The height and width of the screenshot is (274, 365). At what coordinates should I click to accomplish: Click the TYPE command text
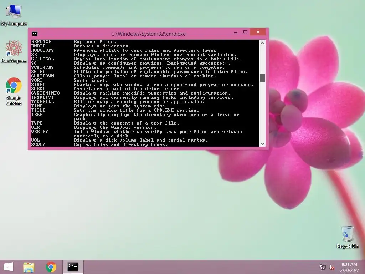click(37, 123)
